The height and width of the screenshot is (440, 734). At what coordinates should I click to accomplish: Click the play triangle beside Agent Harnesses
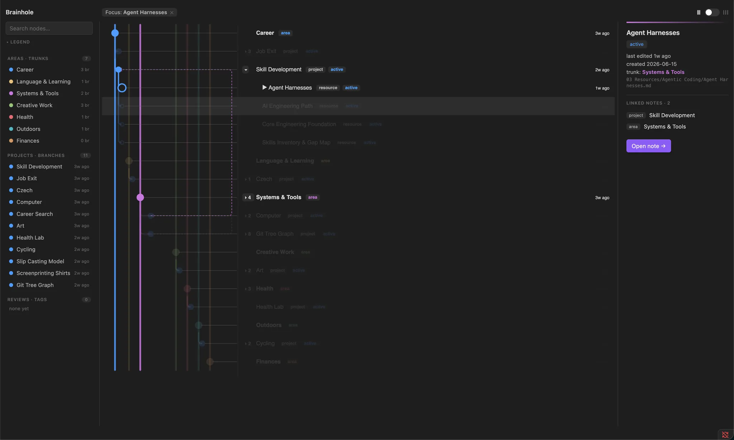[x=264, y=88]
